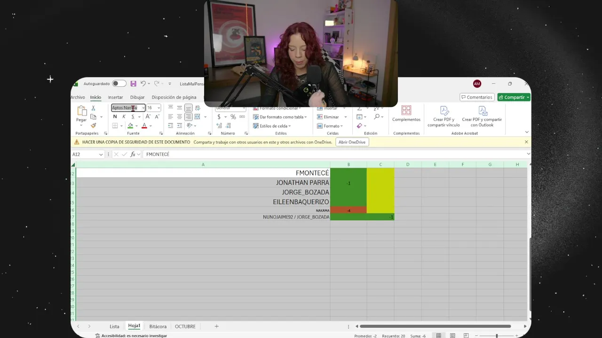
Task: Open Quick Access Toolbar customize dropdown
Action: (x=170, y=84)
